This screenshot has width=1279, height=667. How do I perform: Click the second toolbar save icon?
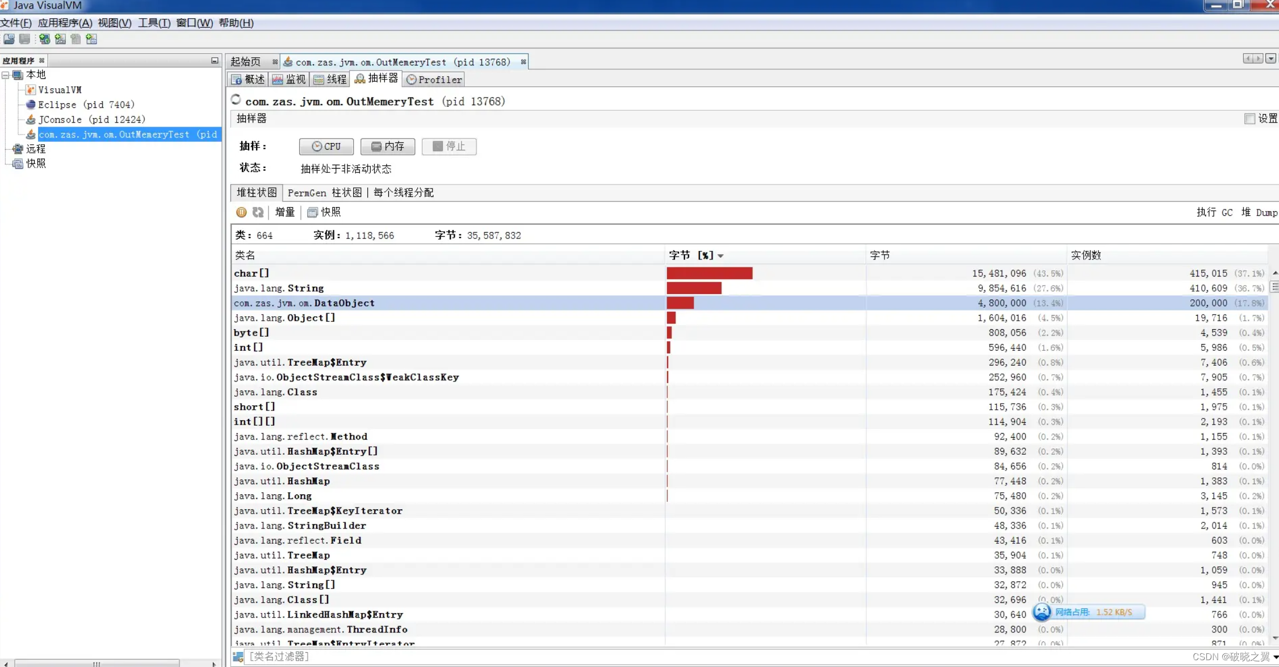(24, 39)
